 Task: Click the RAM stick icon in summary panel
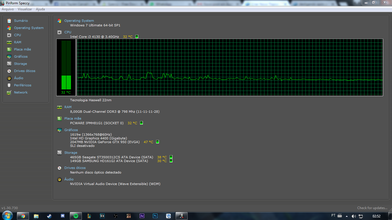(x=59, y=107)
